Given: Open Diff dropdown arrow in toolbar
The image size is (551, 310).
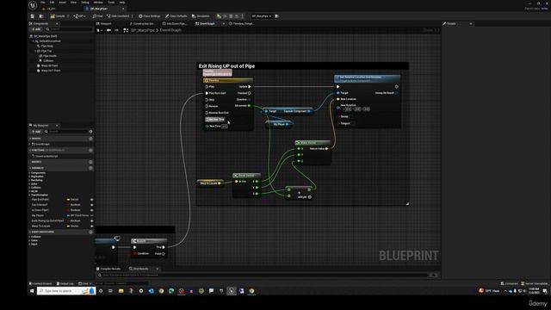Looking at the screenshot, I should click(x=85, y=16).
